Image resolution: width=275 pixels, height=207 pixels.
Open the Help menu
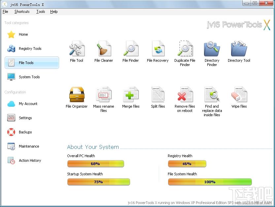pyautogui.click(x=54, y=12)
